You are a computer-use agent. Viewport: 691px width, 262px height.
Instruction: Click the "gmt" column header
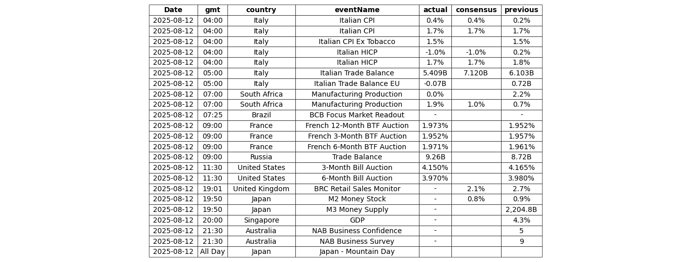[x=212, y=10]
